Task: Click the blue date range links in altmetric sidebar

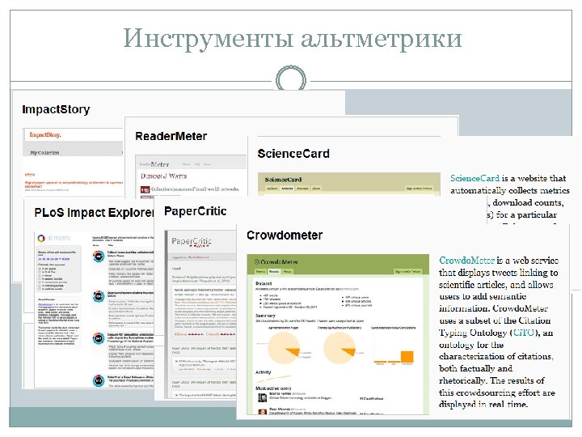Action: pyautogui.click(x=53, y=259)
